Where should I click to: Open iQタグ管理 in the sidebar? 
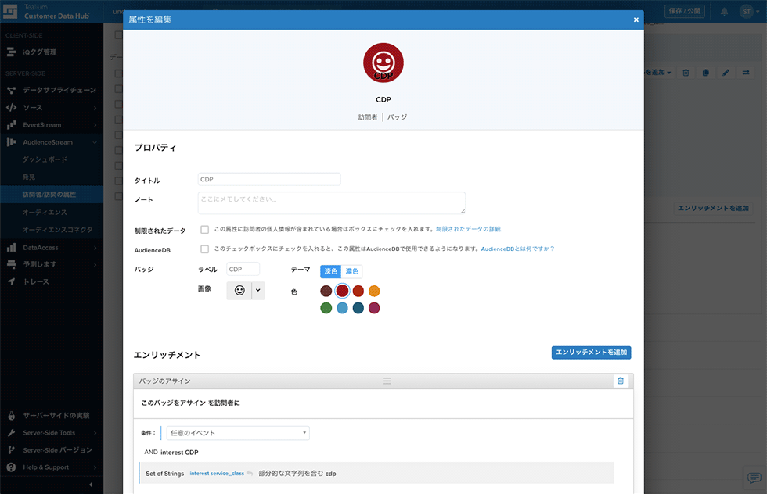pos(39,52)
